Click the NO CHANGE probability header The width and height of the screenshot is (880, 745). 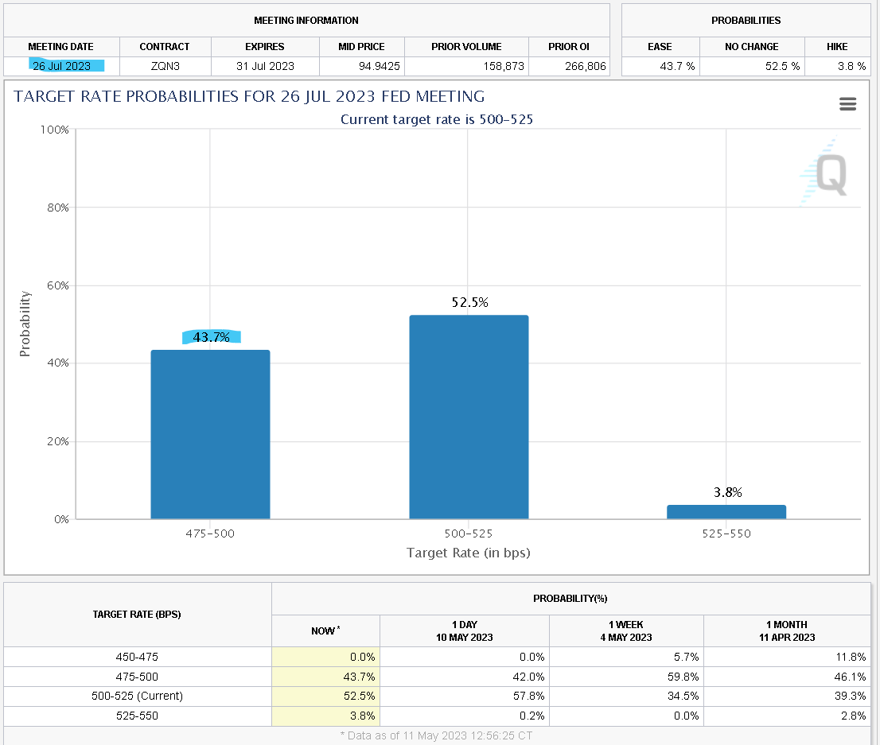[751, 47]
